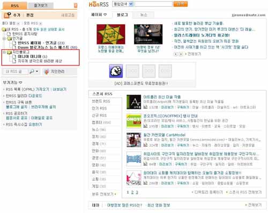Click the 내 RSS root folder icon
This screenshot has height=213, width=268.
tap(4, 30)
